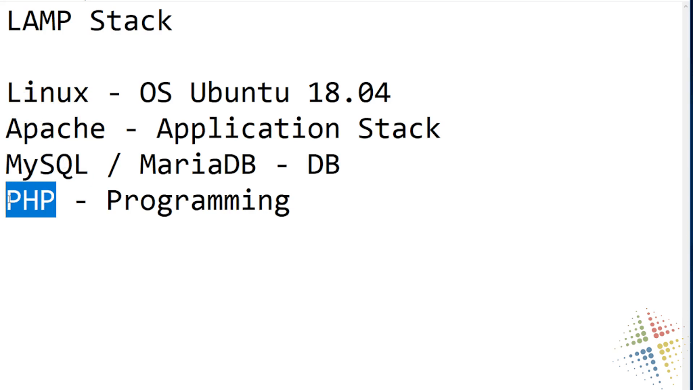The height and width of the screenshot is (390, 693).
Task: Click the word Application
Action: [x=248, y=129]
